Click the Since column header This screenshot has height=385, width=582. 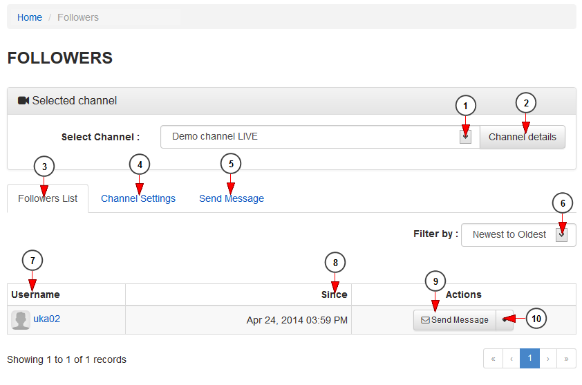pos(334,294)
